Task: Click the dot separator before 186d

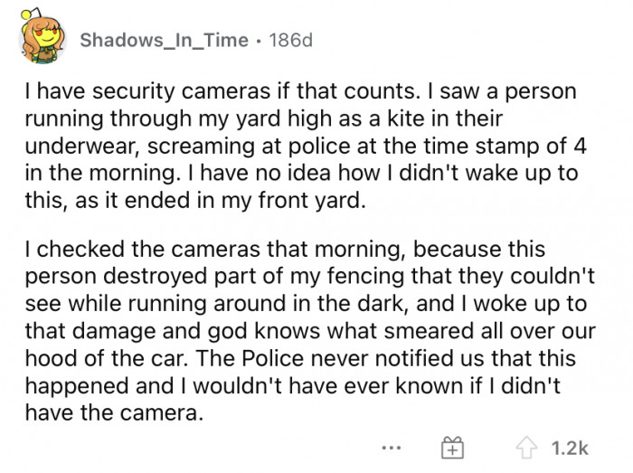Action: click(259, 42)
